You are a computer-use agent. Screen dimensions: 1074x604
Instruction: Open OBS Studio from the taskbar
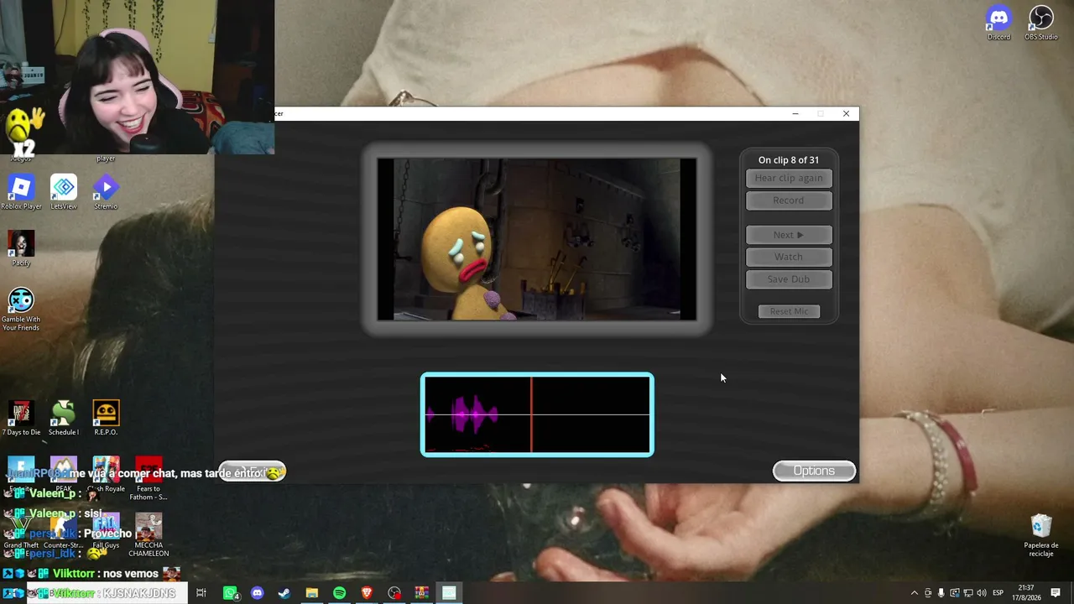(x=394, y=593)
